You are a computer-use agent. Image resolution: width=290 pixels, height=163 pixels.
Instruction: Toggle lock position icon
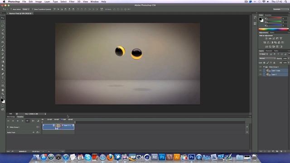click(x=271, y=63)
